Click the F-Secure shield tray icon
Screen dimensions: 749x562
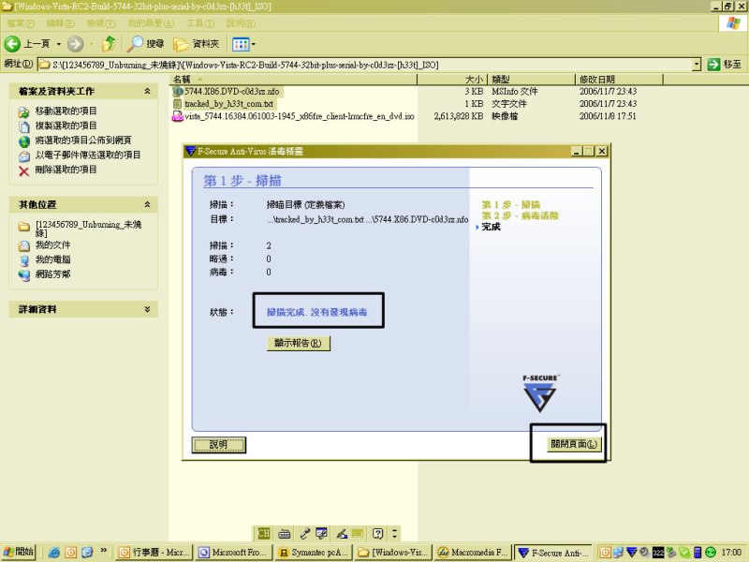point(631,552)
